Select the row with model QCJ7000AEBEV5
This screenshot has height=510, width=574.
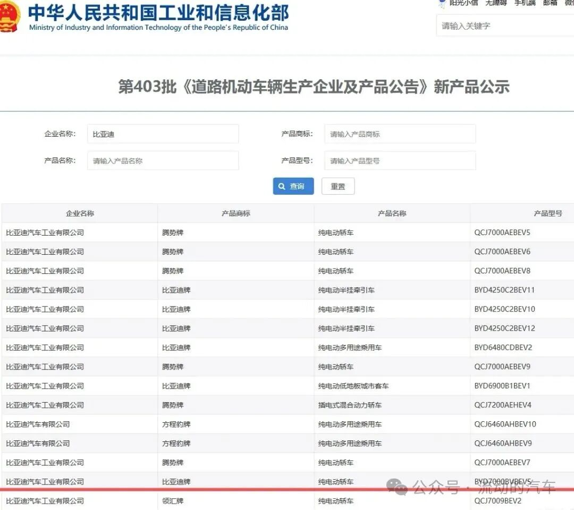287,232
